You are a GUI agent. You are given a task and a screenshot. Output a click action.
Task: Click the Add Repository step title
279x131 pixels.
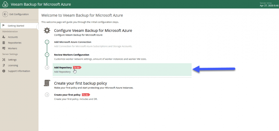point(63,68)
